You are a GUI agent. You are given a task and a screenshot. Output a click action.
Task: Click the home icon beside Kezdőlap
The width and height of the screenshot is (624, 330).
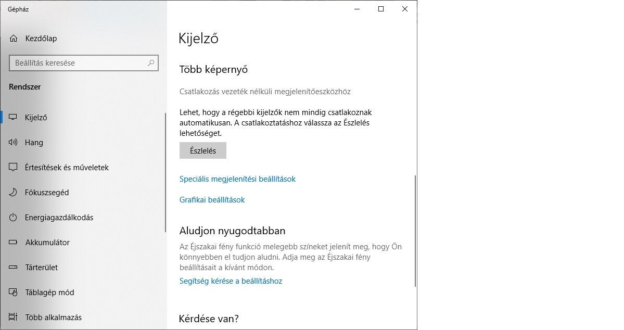click(x=14, y=38)
